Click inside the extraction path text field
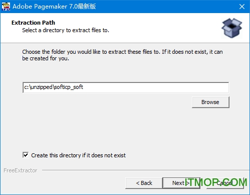The height and width of the screenshot is (195, 250). [126, 87]
